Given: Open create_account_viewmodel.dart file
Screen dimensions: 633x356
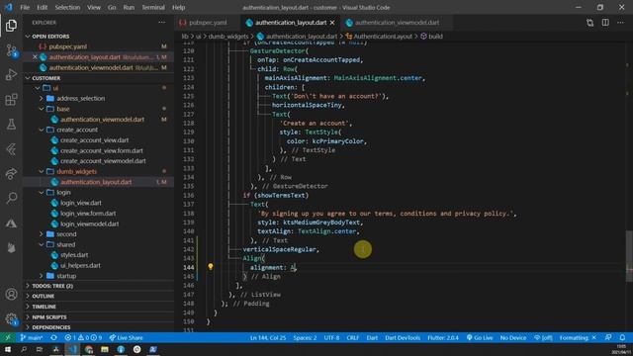Looking at the screenshot, I should 103,161.
